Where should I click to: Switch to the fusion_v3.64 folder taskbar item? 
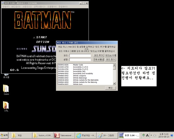click(x=43, y=135)
